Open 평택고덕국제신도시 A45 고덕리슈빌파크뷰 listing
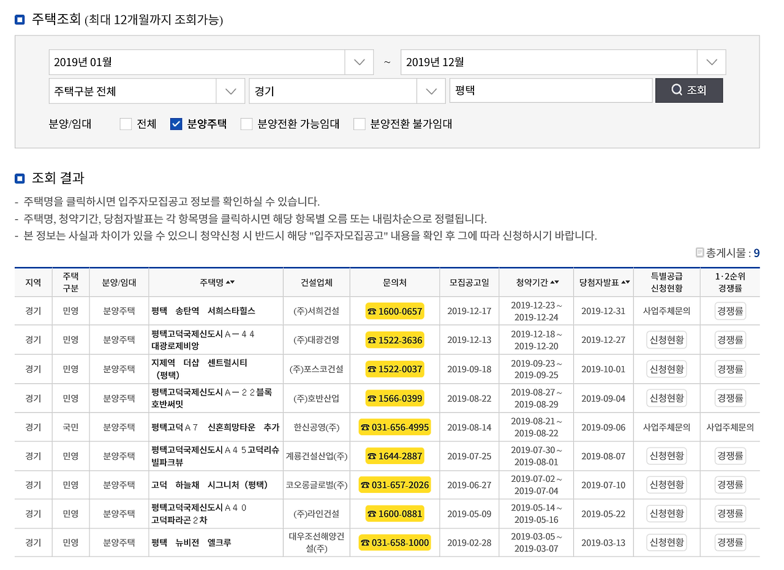 tap(215, 456)
